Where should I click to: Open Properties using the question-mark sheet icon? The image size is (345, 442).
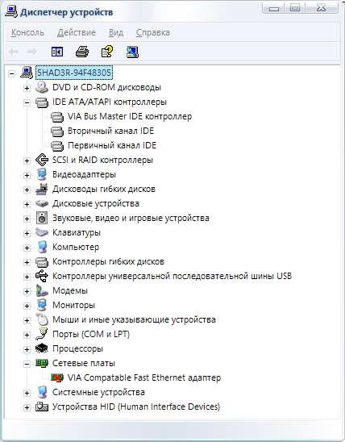click(x=107, y=52)
